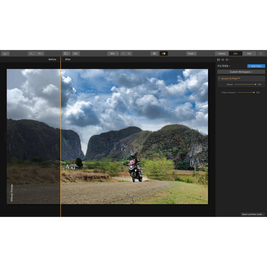267x267 pixels.
Task: Open the edit history list icon
Action: click(x=40, y=53)
